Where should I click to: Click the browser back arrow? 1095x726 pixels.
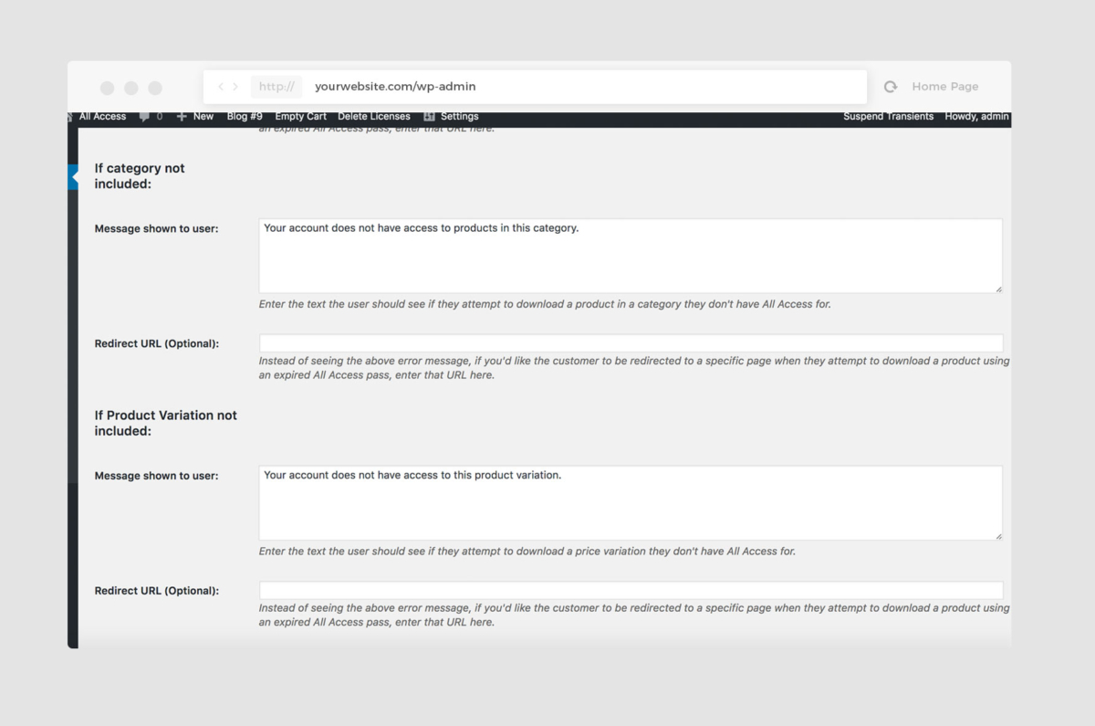click(221, 87)
